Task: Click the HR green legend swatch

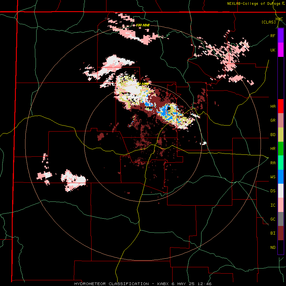Action: tap(281, 149)
